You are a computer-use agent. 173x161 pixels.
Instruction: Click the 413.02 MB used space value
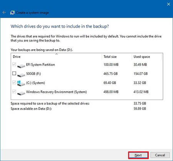[141, 92]
